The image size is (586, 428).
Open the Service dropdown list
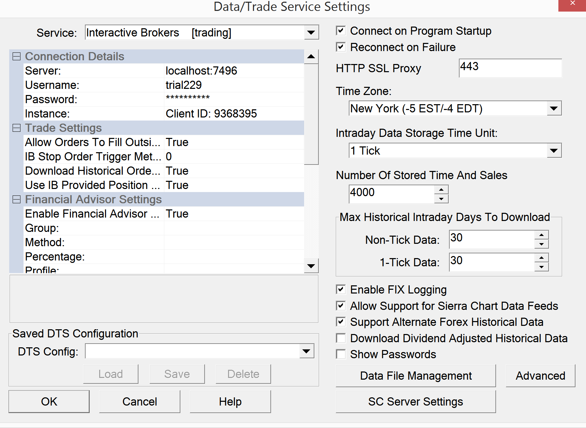click(x=311, y=33)
